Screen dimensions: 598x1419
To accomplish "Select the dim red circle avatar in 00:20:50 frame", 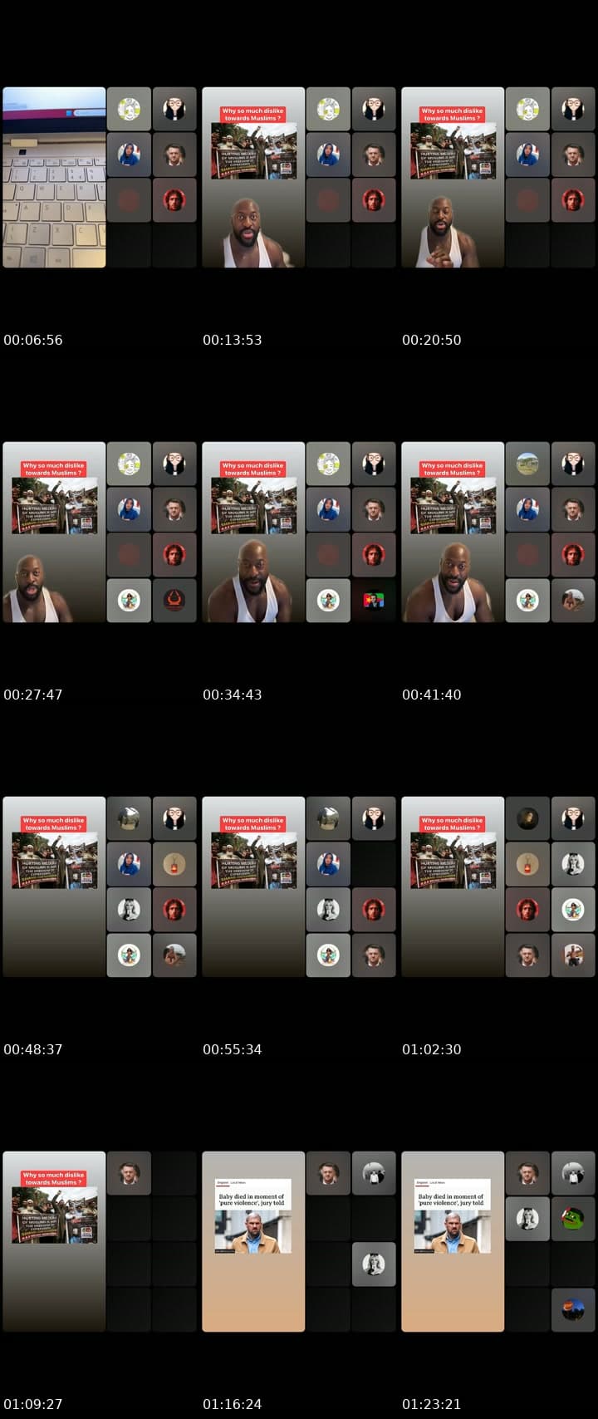I will (527, 200).
